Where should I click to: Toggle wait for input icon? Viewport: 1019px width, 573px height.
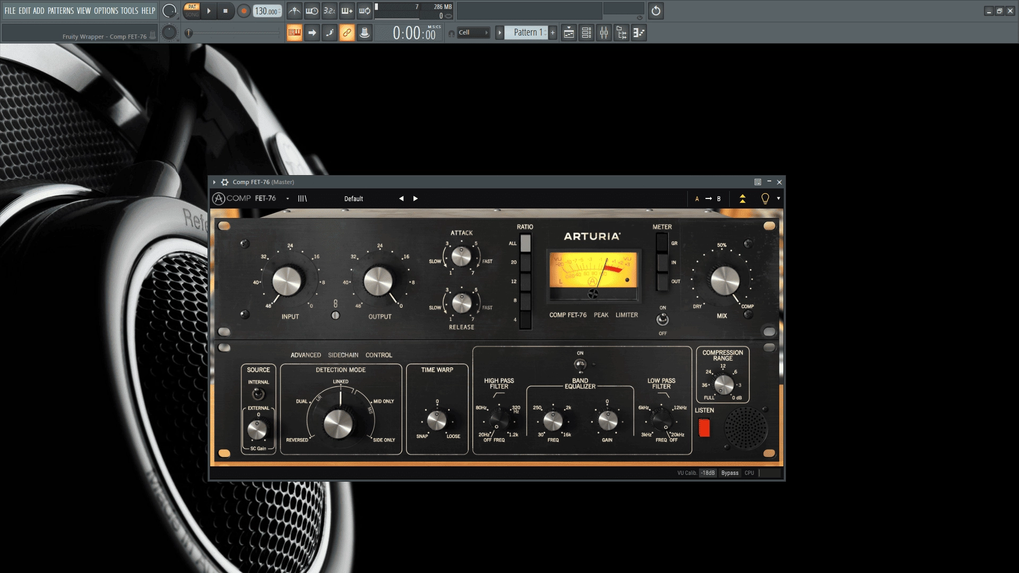click(312, 11)
